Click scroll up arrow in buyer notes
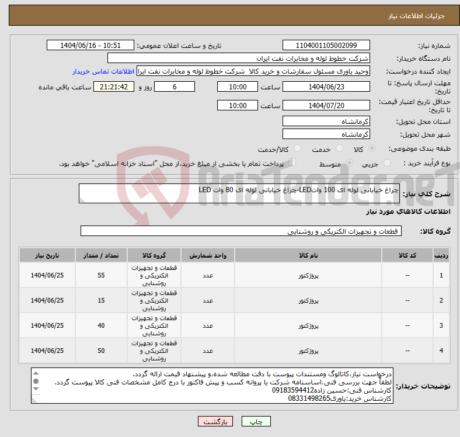This screenshot has width=460, height=437. [x=36, y=373]
